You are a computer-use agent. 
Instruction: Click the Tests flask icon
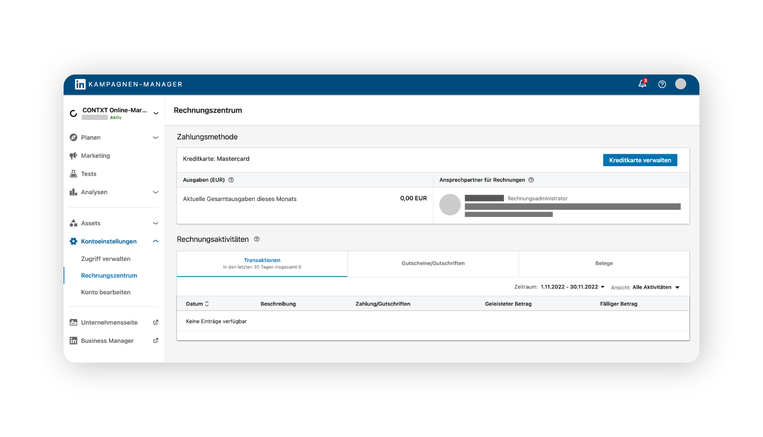pos(73,174)
